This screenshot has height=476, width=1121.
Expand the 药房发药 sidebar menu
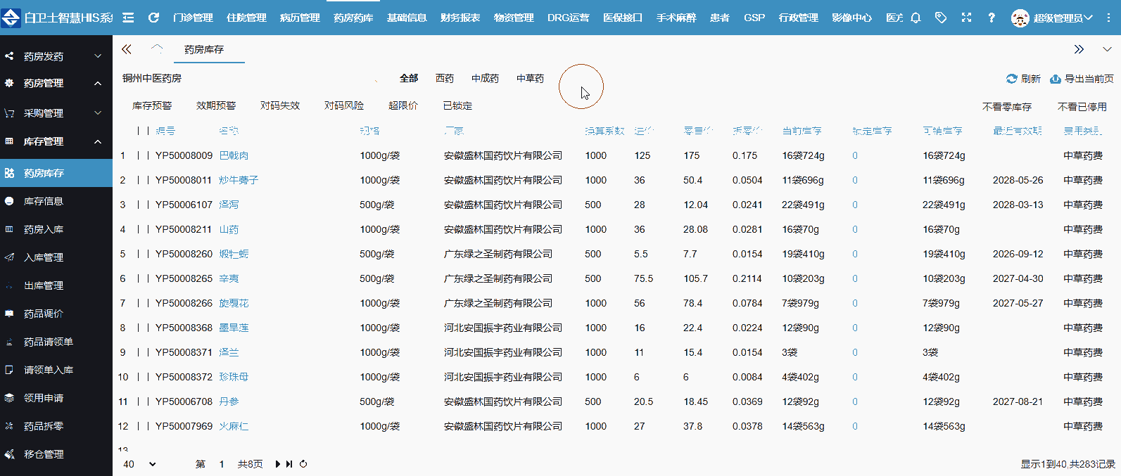pyautogui.click(x=56, y=56)
